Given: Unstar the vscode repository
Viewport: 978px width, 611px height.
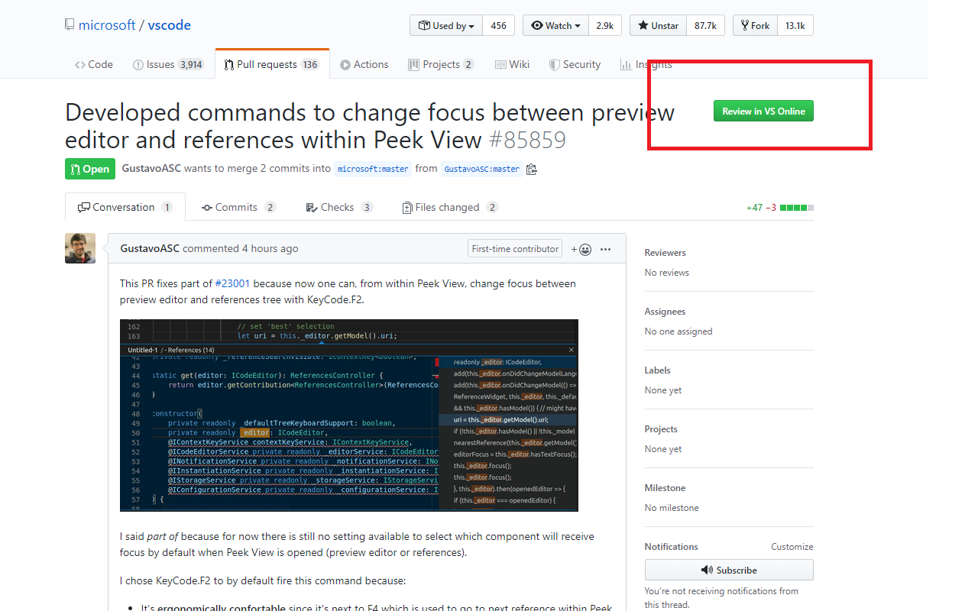Looking at the screenshot, I should pos(658,25).
